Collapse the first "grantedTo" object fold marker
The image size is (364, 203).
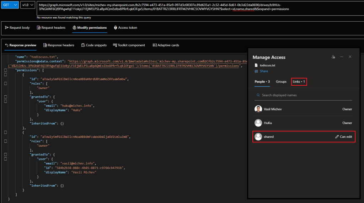point(5,96)
